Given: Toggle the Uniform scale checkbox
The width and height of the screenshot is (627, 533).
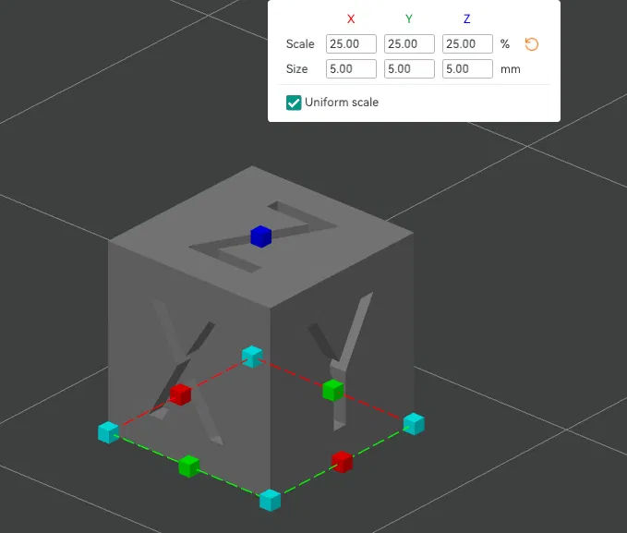Looking at the screenshot, I should tap(294, 103).
